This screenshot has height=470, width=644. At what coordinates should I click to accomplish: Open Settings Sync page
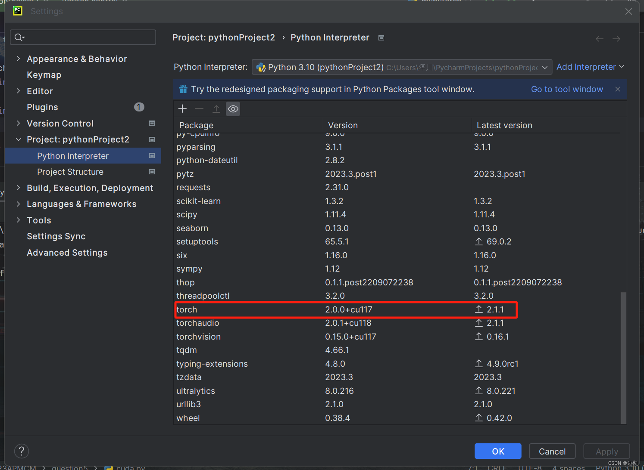click(x=56, y=236)
